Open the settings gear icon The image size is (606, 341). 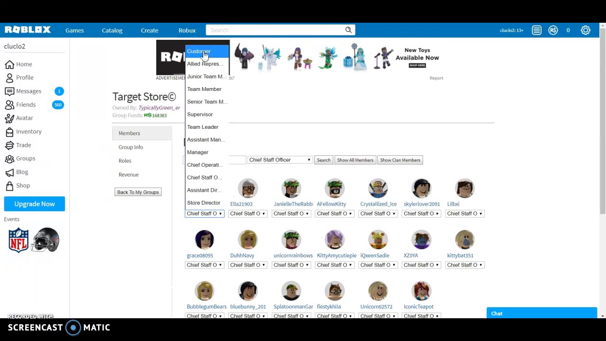[586, 30]
